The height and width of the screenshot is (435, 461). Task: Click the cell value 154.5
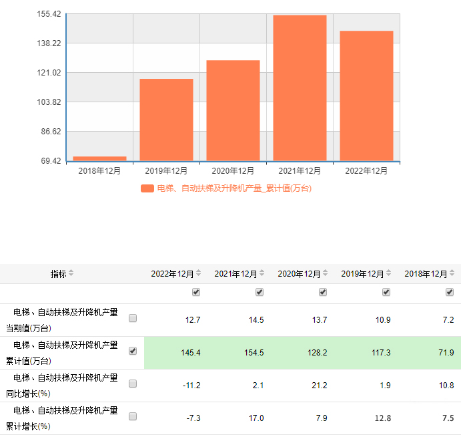pos(254,353)
